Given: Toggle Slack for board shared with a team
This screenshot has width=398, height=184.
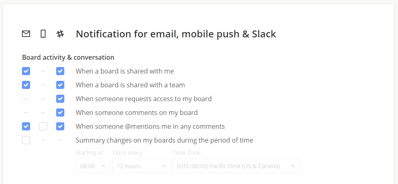Looking at the screenshot, I should 60,85.
